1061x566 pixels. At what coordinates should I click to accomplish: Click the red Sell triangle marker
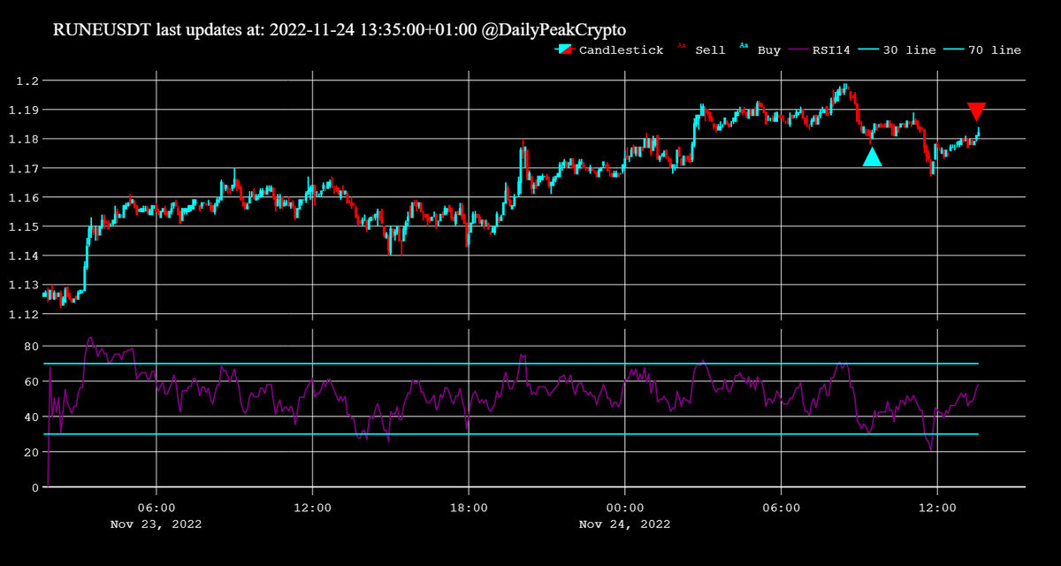pyautogui.click(x=976, y=111)
